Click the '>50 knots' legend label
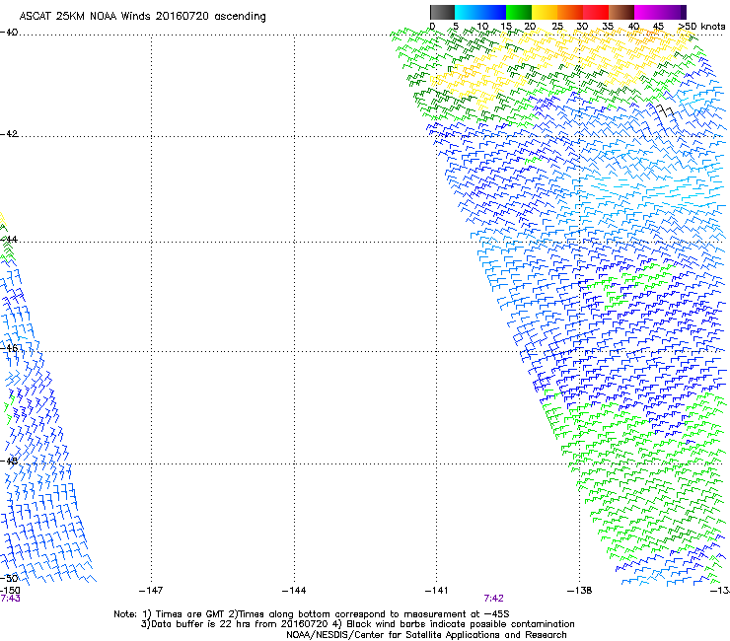This screenshot has height=641, width=730. (x=701, y=27)
